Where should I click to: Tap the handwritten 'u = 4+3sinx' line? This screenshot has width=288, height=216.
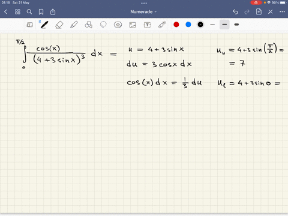point(156,49)
